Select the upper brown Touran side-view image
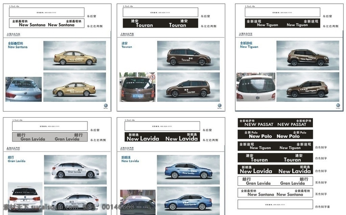Image resolution: width=346 pixels, height=215 pixels. 188,55
